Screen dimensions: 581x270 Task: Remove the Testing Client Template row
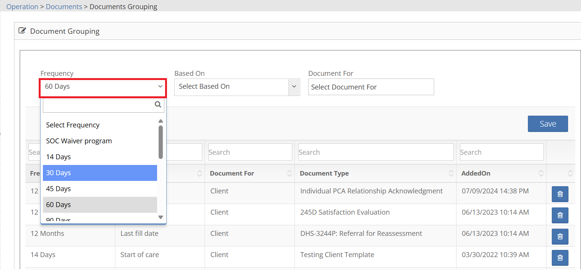click(x=560, y=258)
